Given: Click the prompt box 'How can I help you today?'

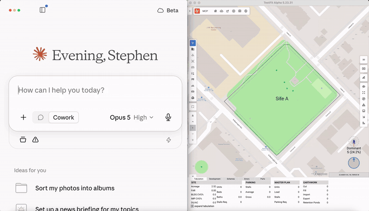Looking at the screenshot, I should pyautogui.click(x=61, y=90).
